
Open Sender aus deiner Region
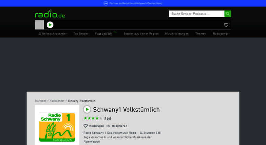click(x=141, y=34)
